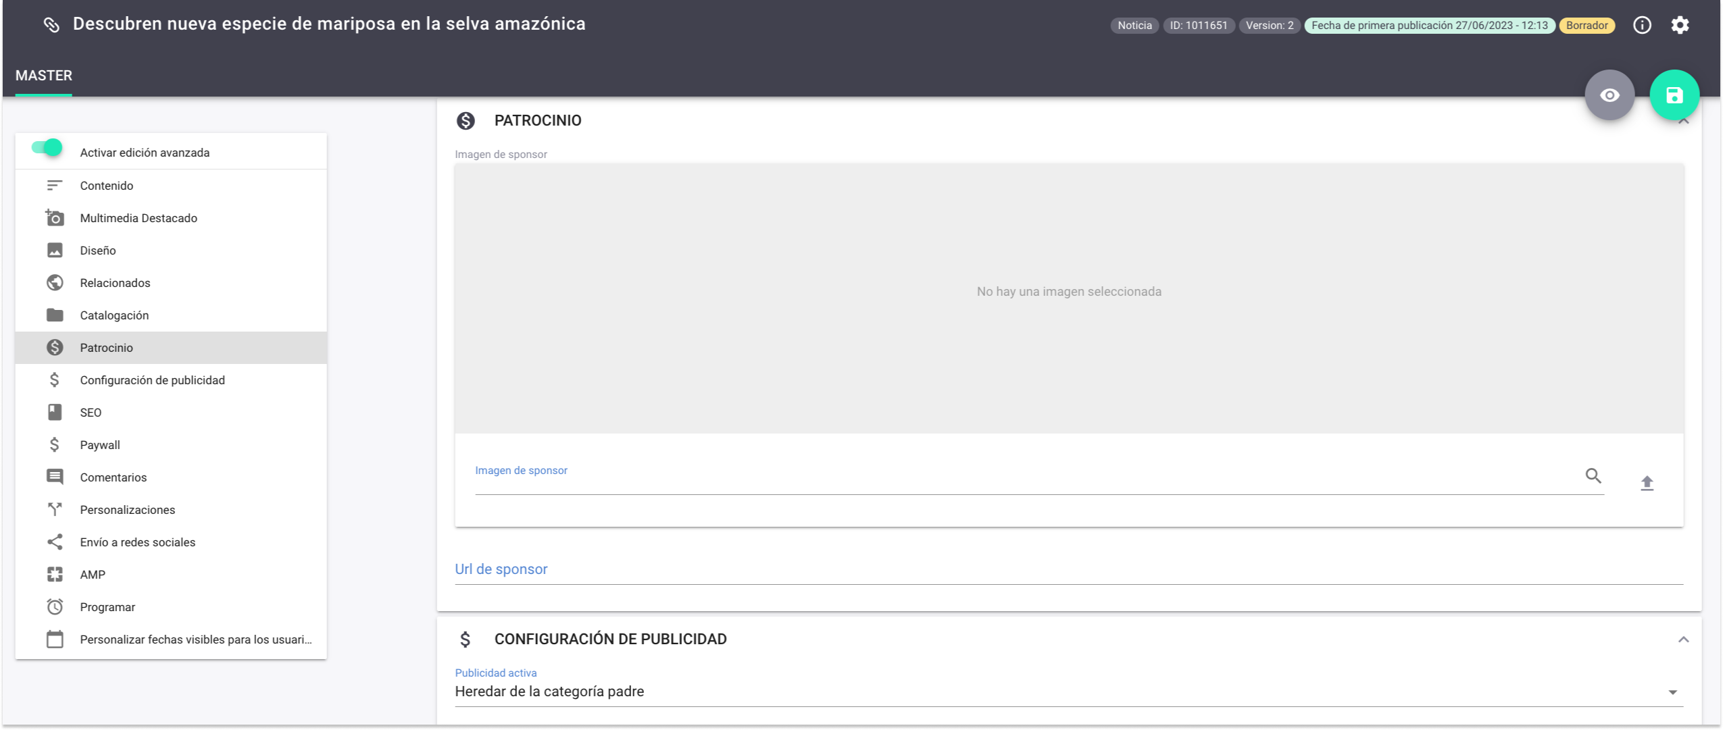
Task: Open Comentarios in sidebar
Action: point(171,477)
